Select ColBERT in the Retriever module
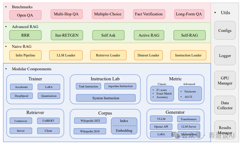The image size is (242, 145). [x=48, y=121]
